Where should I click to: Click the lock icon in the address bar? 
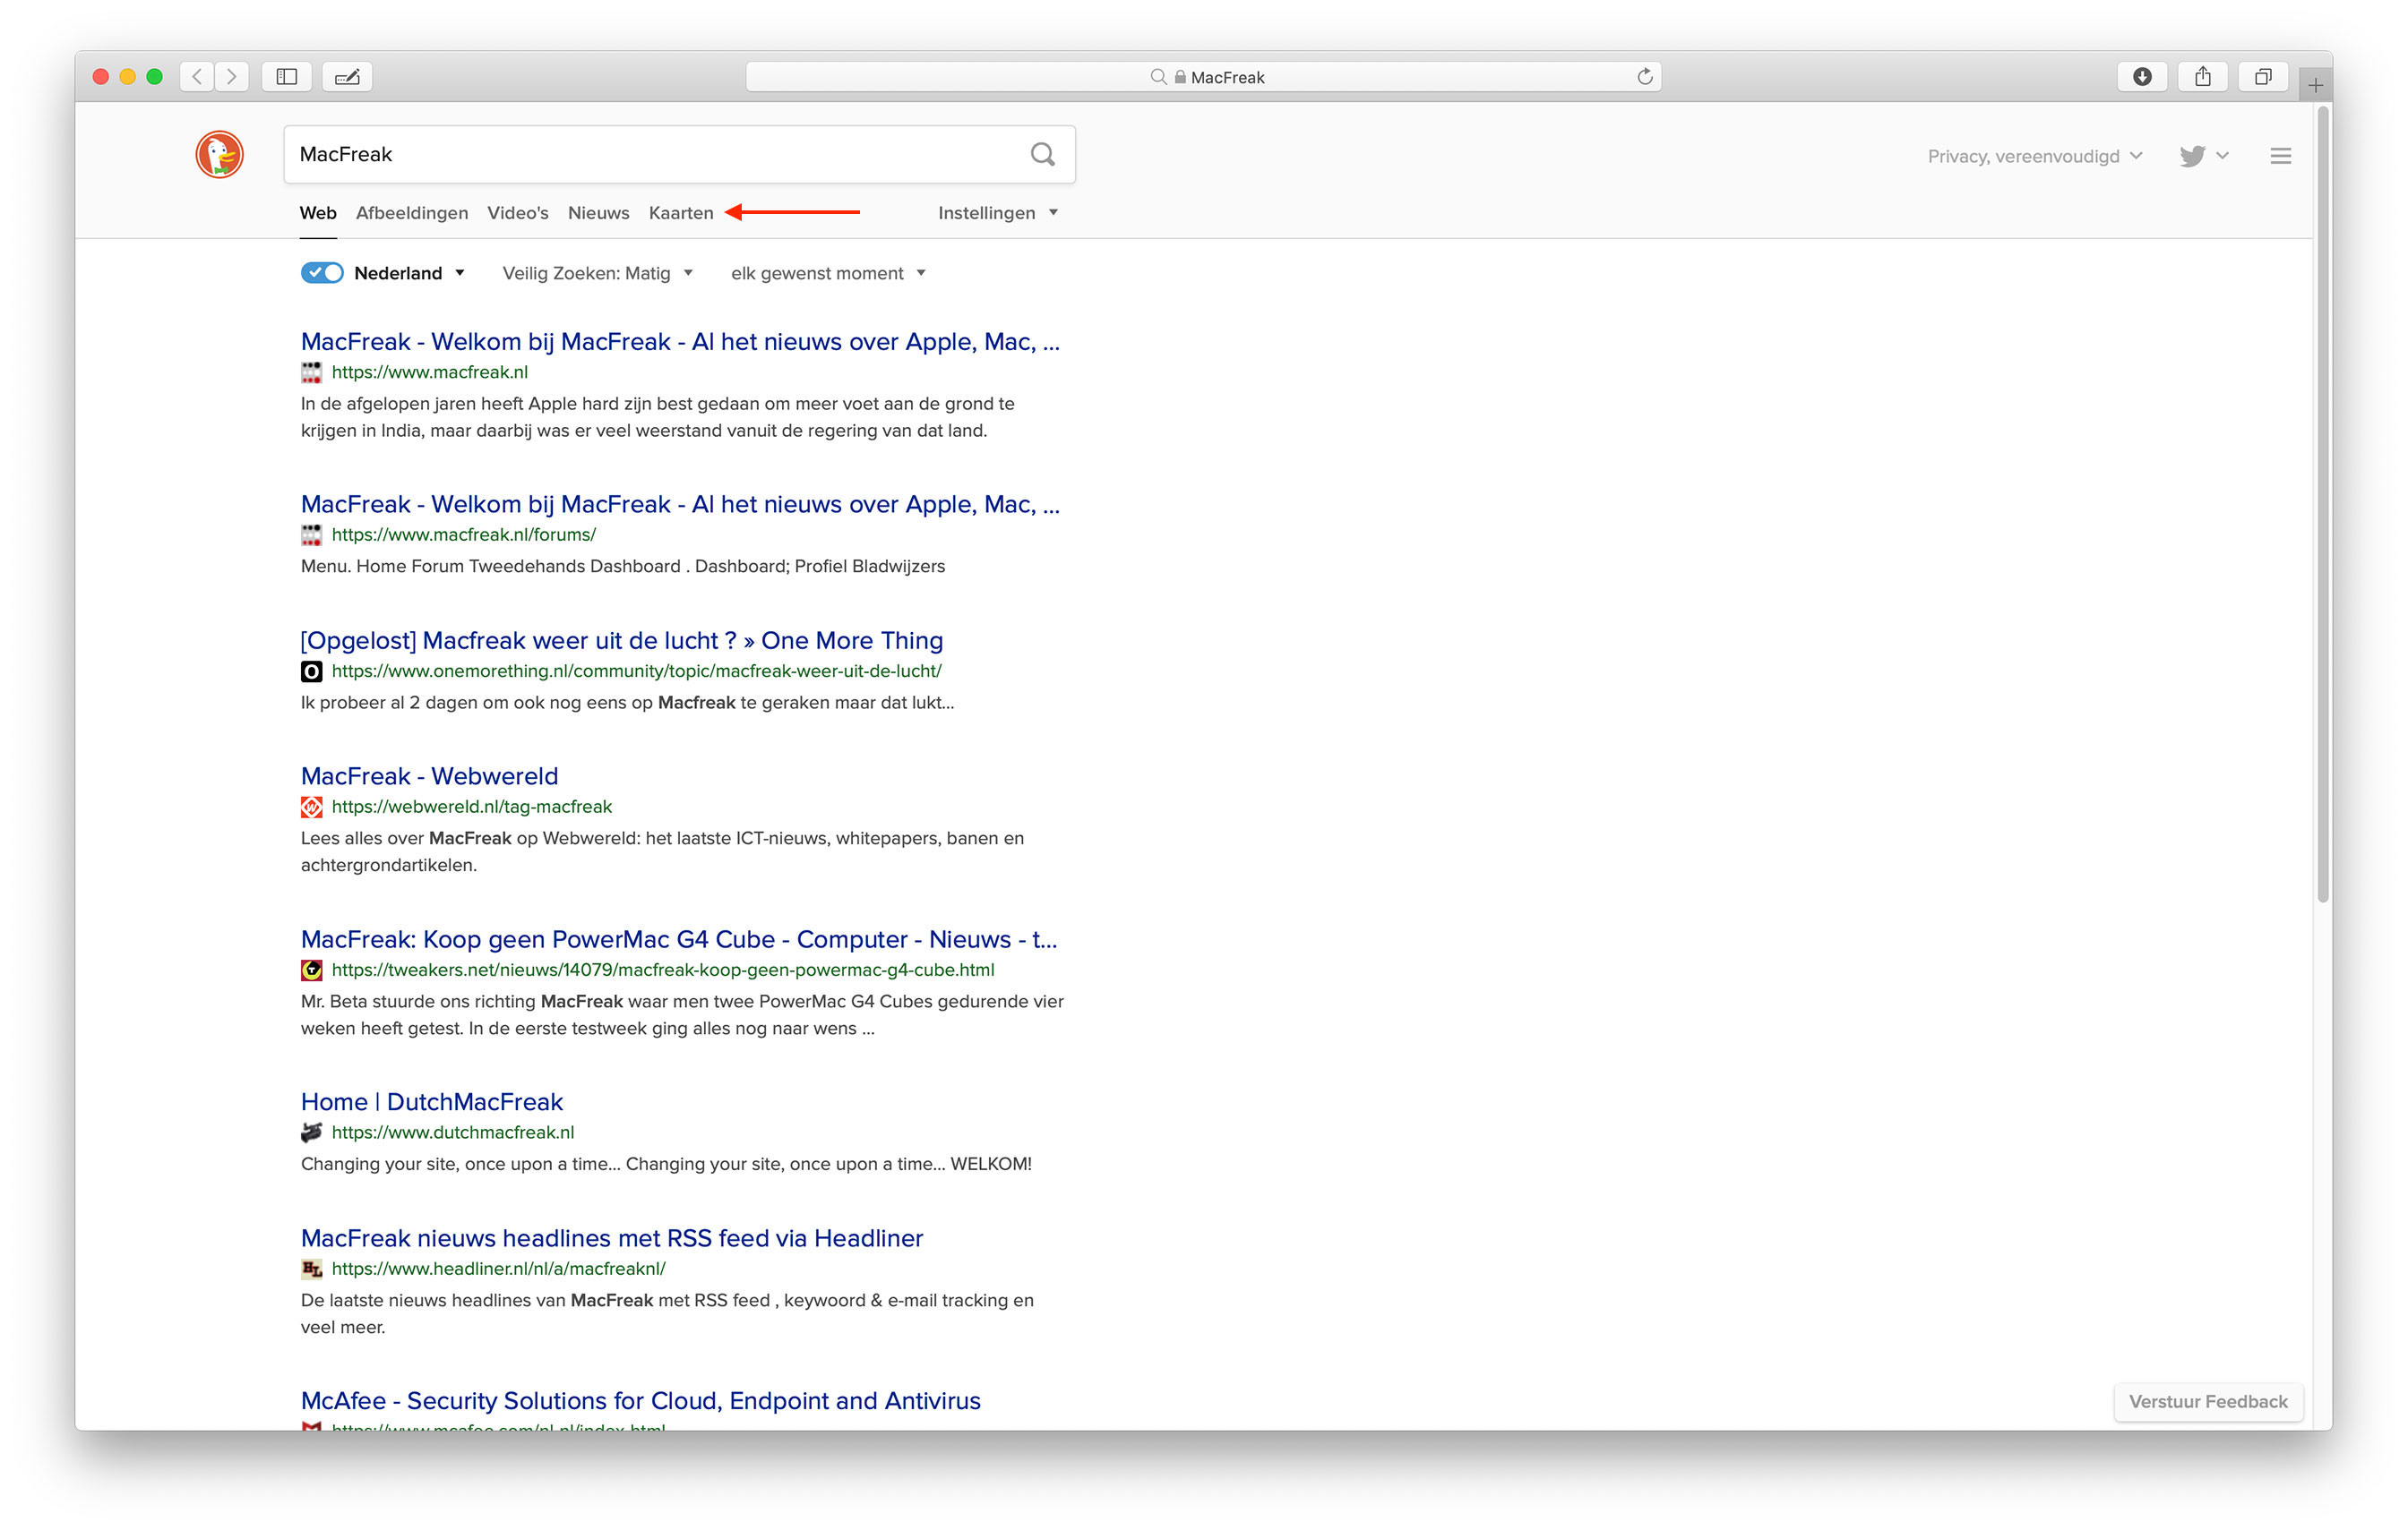pyautogui.click(x=1180, y=77)
